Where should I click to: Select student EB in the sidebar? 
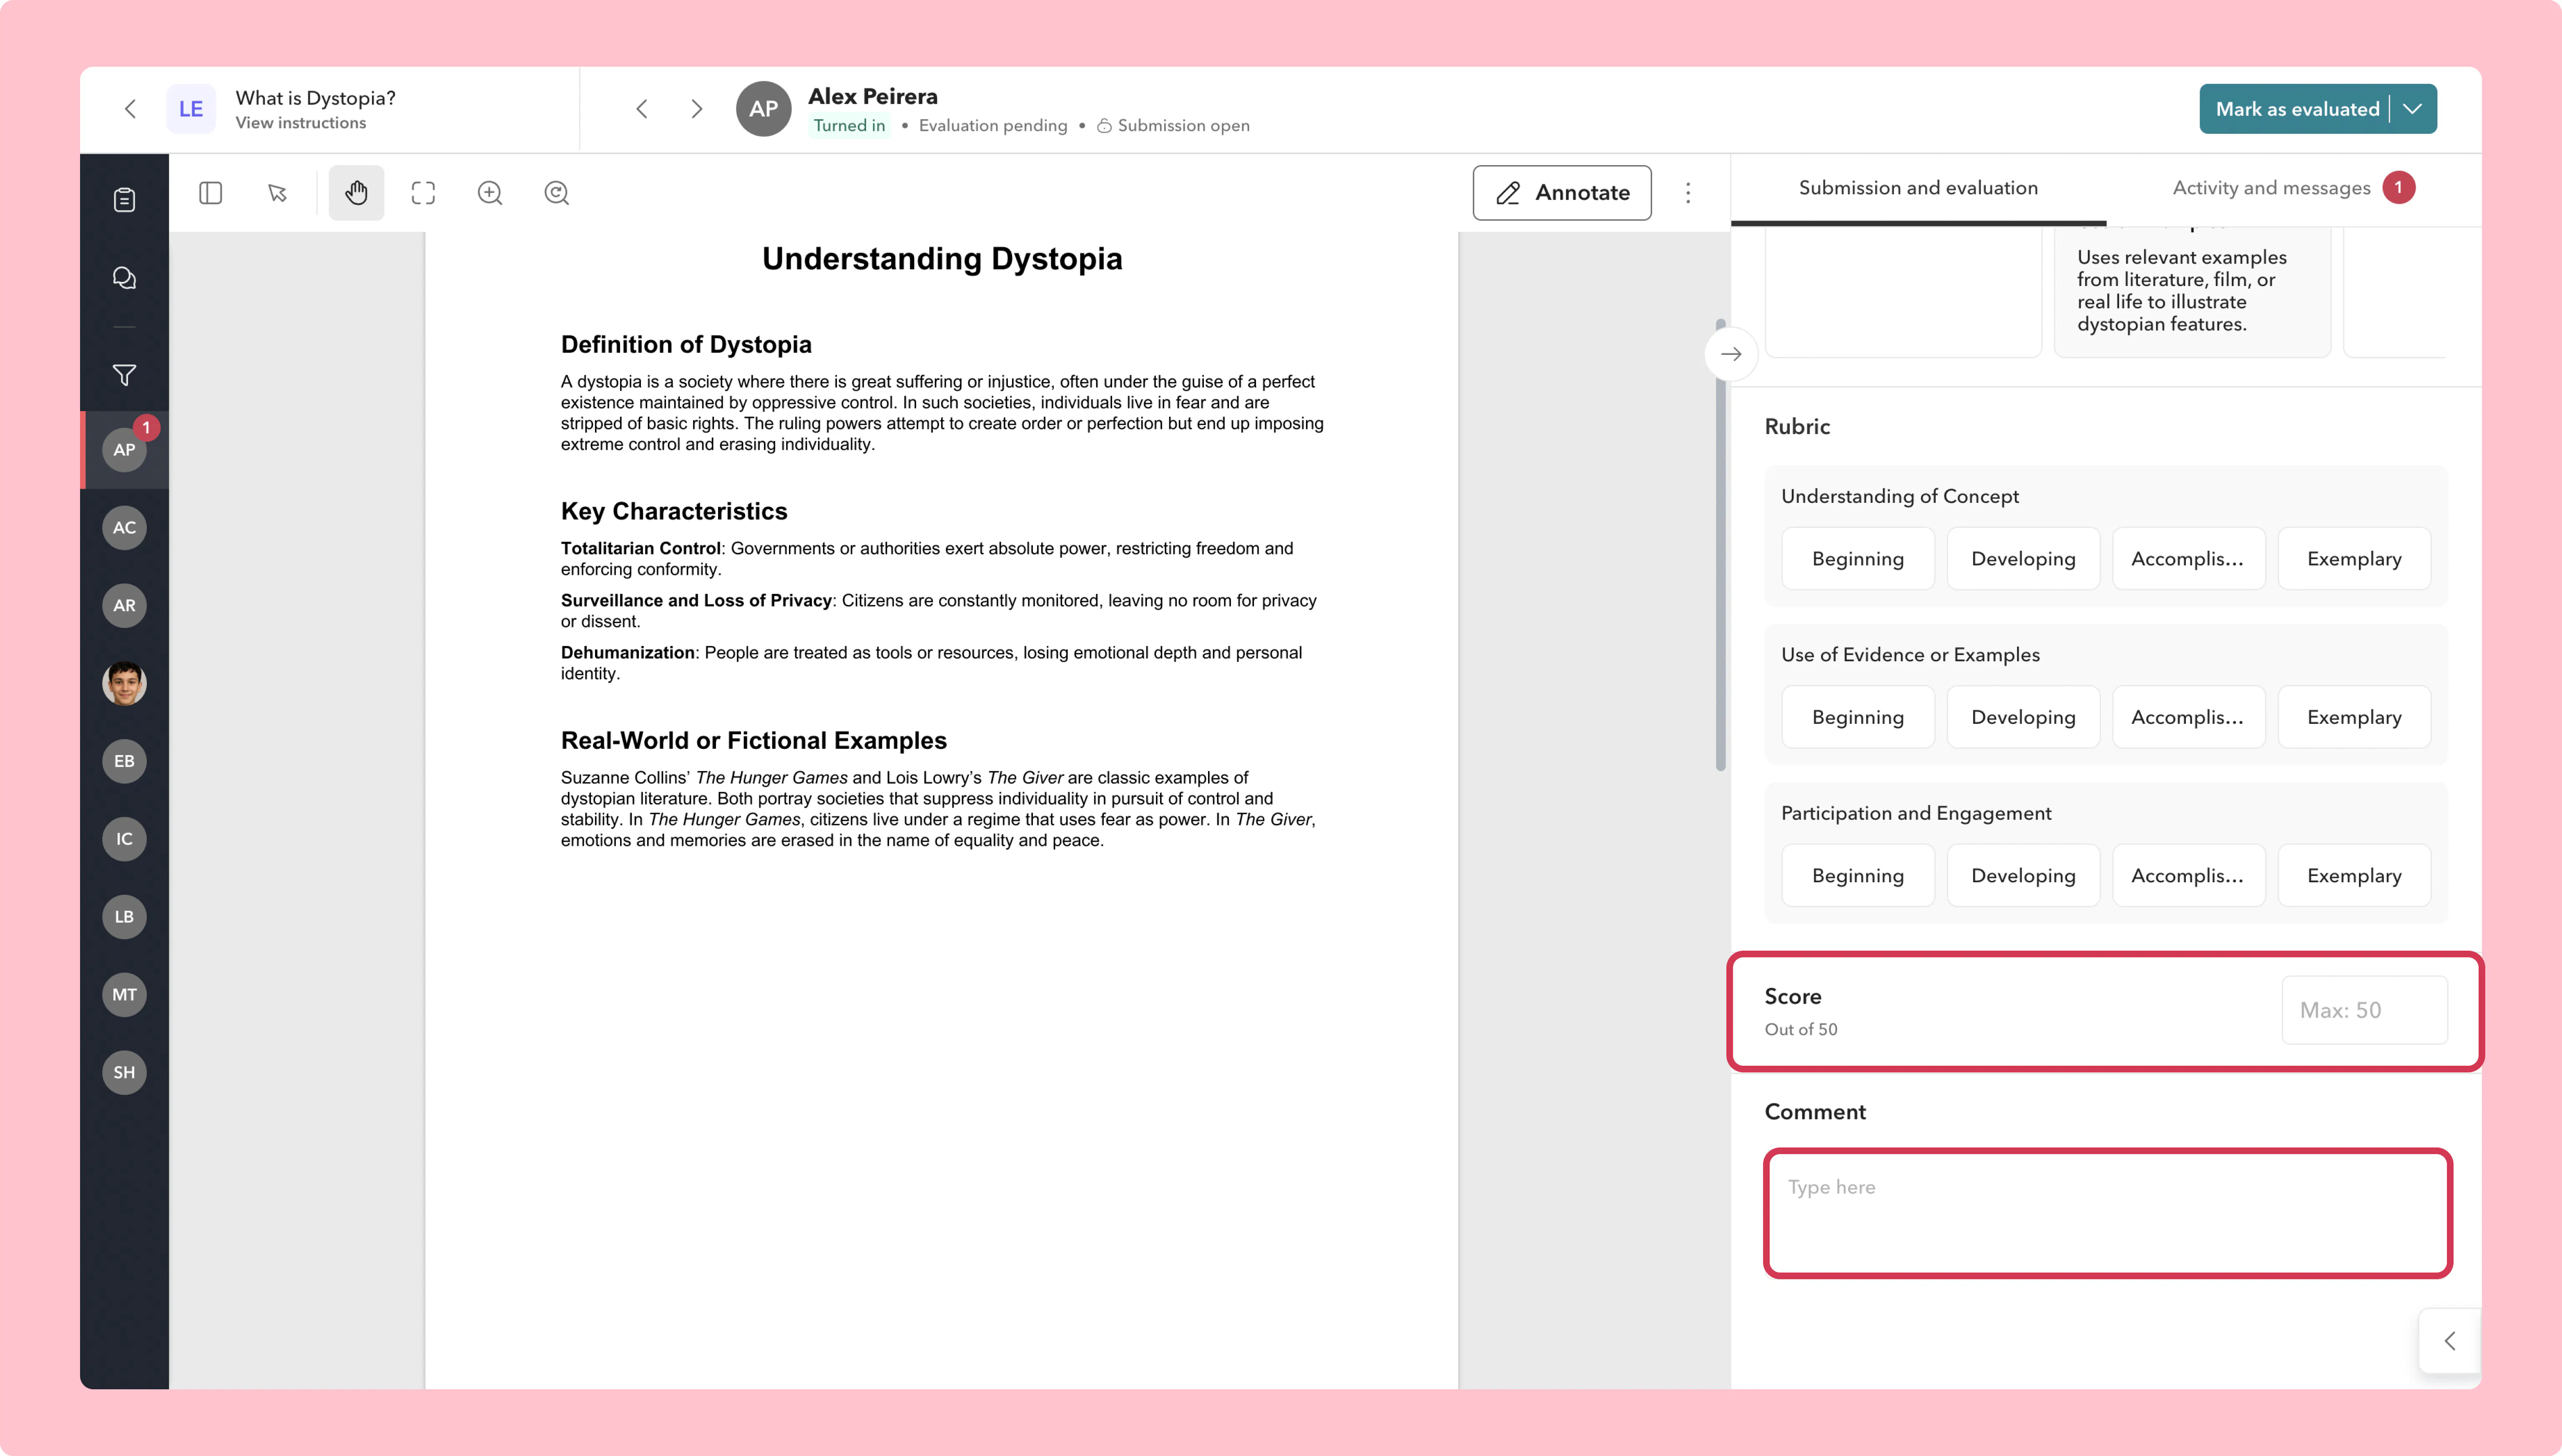124,761
